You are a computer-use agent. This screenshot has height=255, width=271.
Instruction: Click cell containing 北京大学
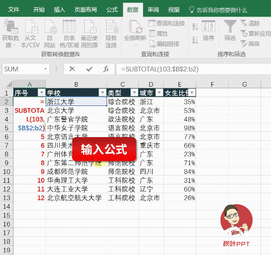(76, 111)
